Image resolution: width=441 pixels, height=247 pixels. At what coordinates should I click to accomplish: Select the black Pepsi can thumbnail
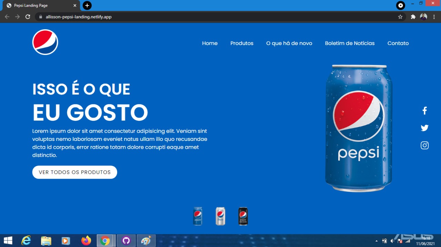point(243,216)
